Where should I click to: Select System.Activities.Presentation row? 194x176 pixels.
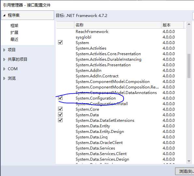(121, 65)
